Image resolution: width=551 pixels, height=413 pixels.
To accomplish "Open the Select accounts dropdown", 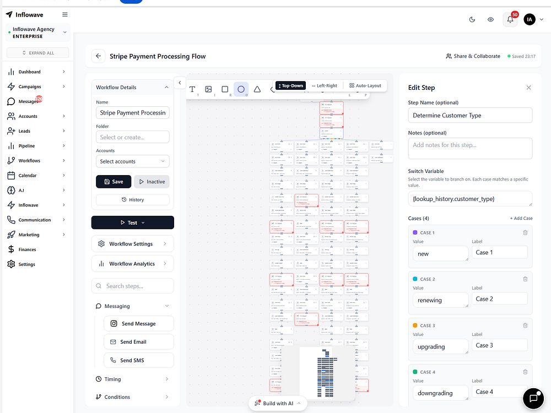I will tap(132, 161).
